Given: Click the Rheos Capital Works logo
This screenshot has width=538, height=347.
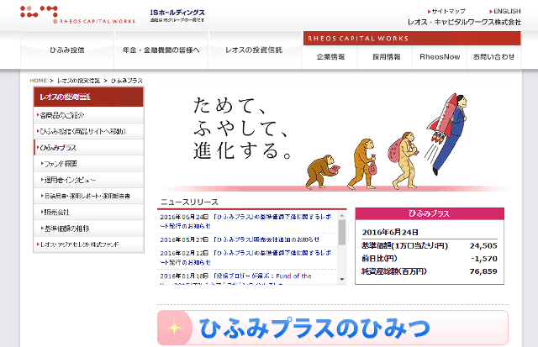Looking at the screenshot, I should (77, 15).
